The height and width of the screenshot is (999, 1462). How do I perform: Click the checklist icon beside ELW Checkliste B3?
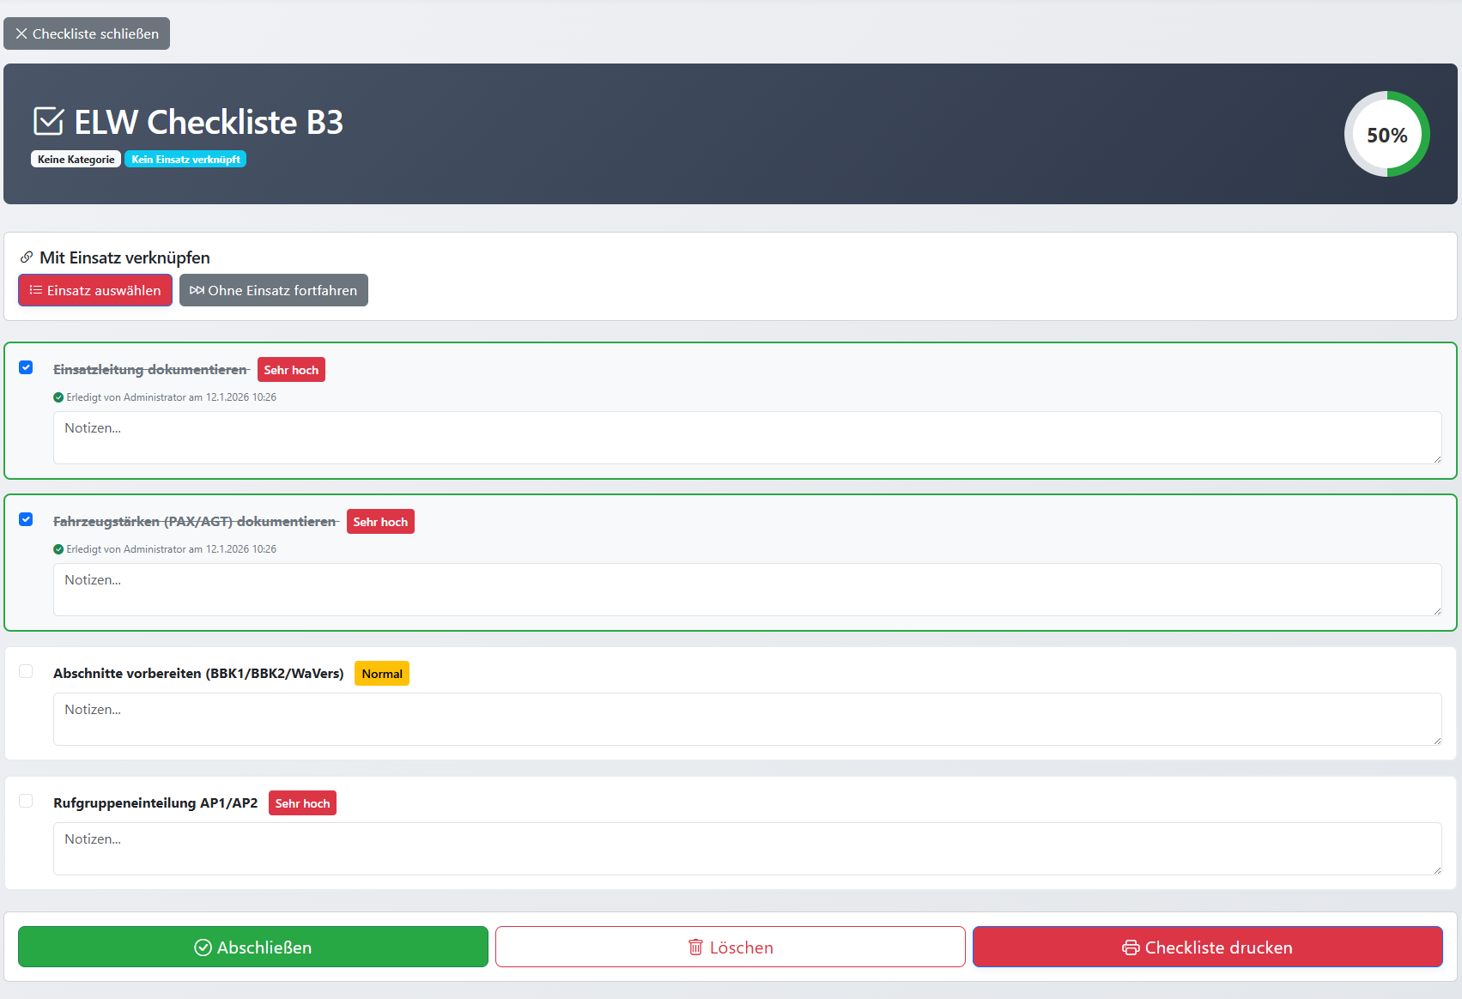tap(47, 121)
